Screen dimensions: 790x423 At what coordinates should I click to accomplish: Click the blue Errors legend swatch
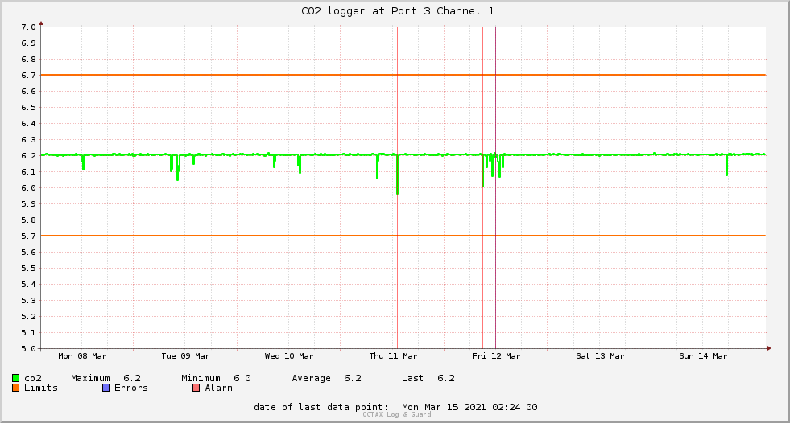[105, 388]
